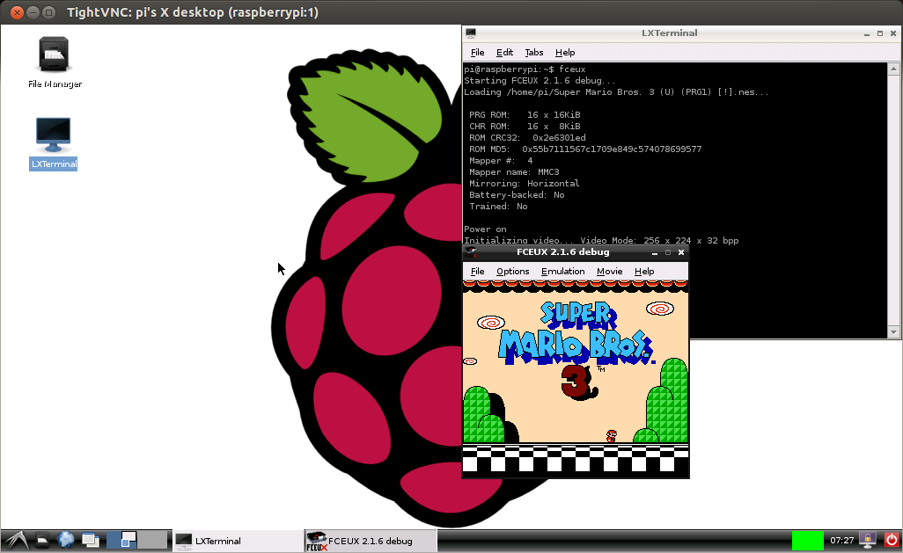Expand the FCEUX Movie menu

609,272
